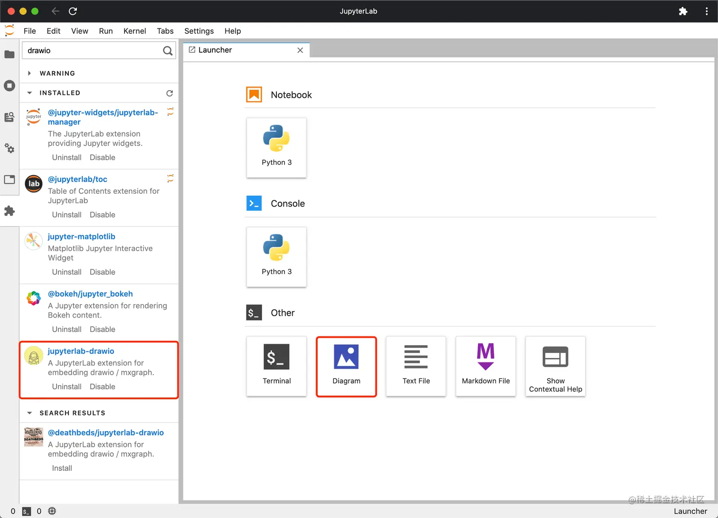Open the View menu
This screenshot has width=718, height=518.
coord(80,31)
